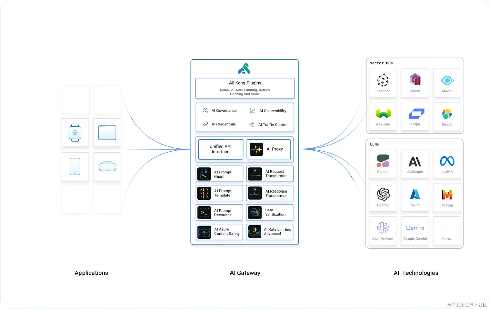Viewport: 489px width, 309px height.
Task: Select the Unified API Interface tab
Action: 220,149
